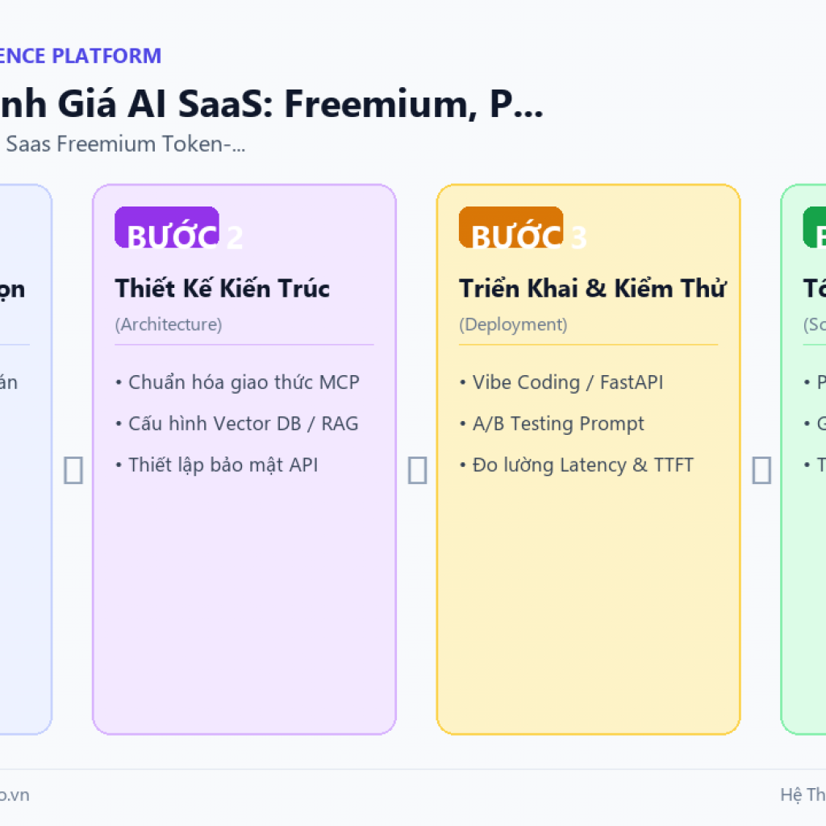826x826 pixels.
Task: Click the orange BƯỚC 3 badge
Action: [511, 227]
